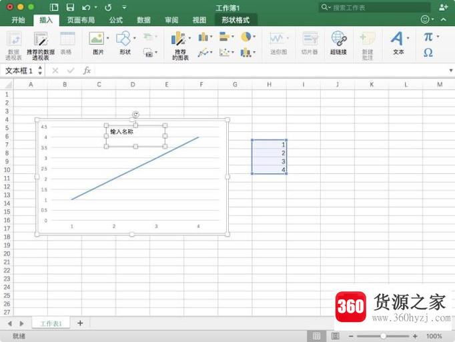Go to next sheet arrow

point(21,323)
